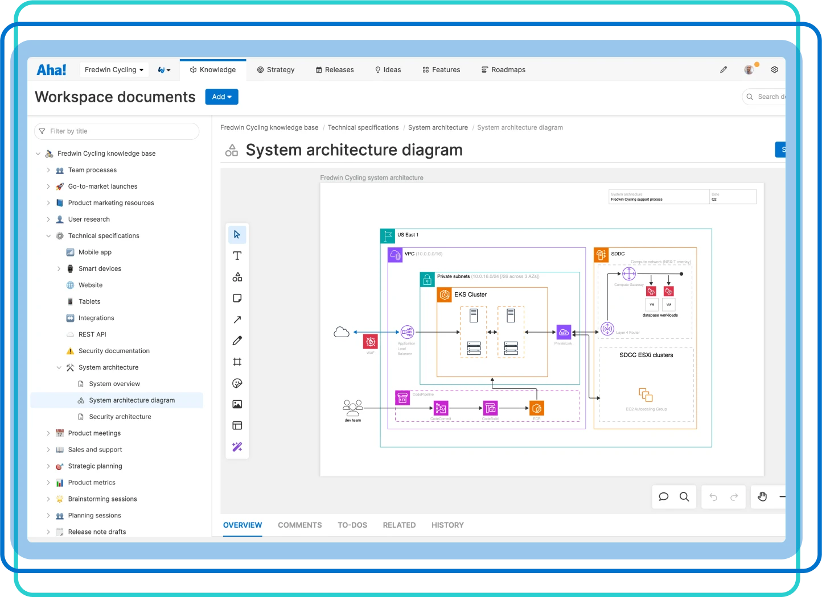Click the Search documents field
The image size is (822, 597).
tap(764, 97)
